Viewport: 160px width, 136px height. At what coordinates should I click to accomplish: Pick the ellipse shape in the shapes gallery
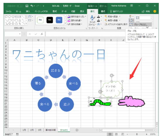point(13,20)
